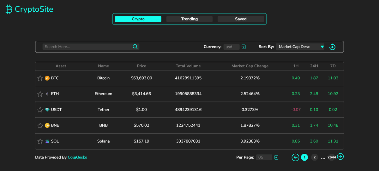Click market cap change 3.92383%
379x171 pixels.
click(x=250, y=141)
